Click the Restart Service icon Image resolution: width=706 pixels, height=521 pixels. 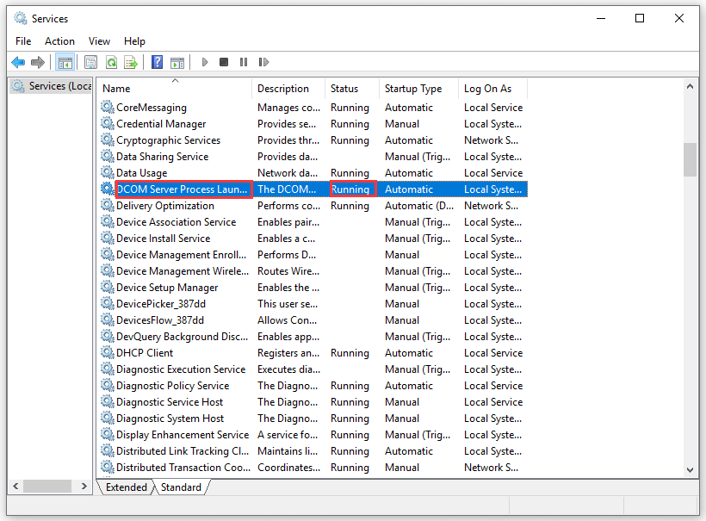263,62
